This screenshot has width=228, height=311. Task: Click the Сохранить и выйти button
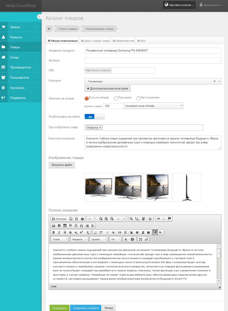coord(86,308)
